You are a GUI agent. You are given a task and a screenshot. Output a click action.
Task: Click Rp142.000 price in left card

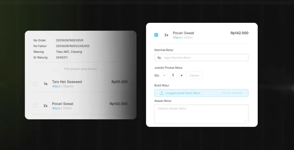119,104
